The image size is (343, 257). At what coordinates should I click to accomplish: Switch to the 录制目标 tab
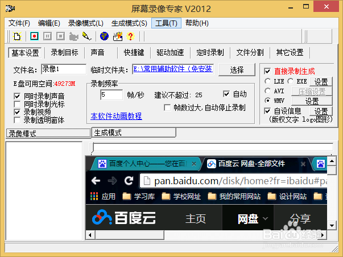[x=64, y=52]
